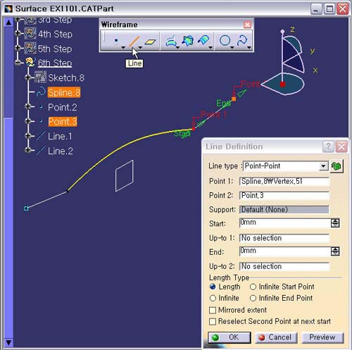Select Line.1 in the specification tree

click(x=60, y=137)
